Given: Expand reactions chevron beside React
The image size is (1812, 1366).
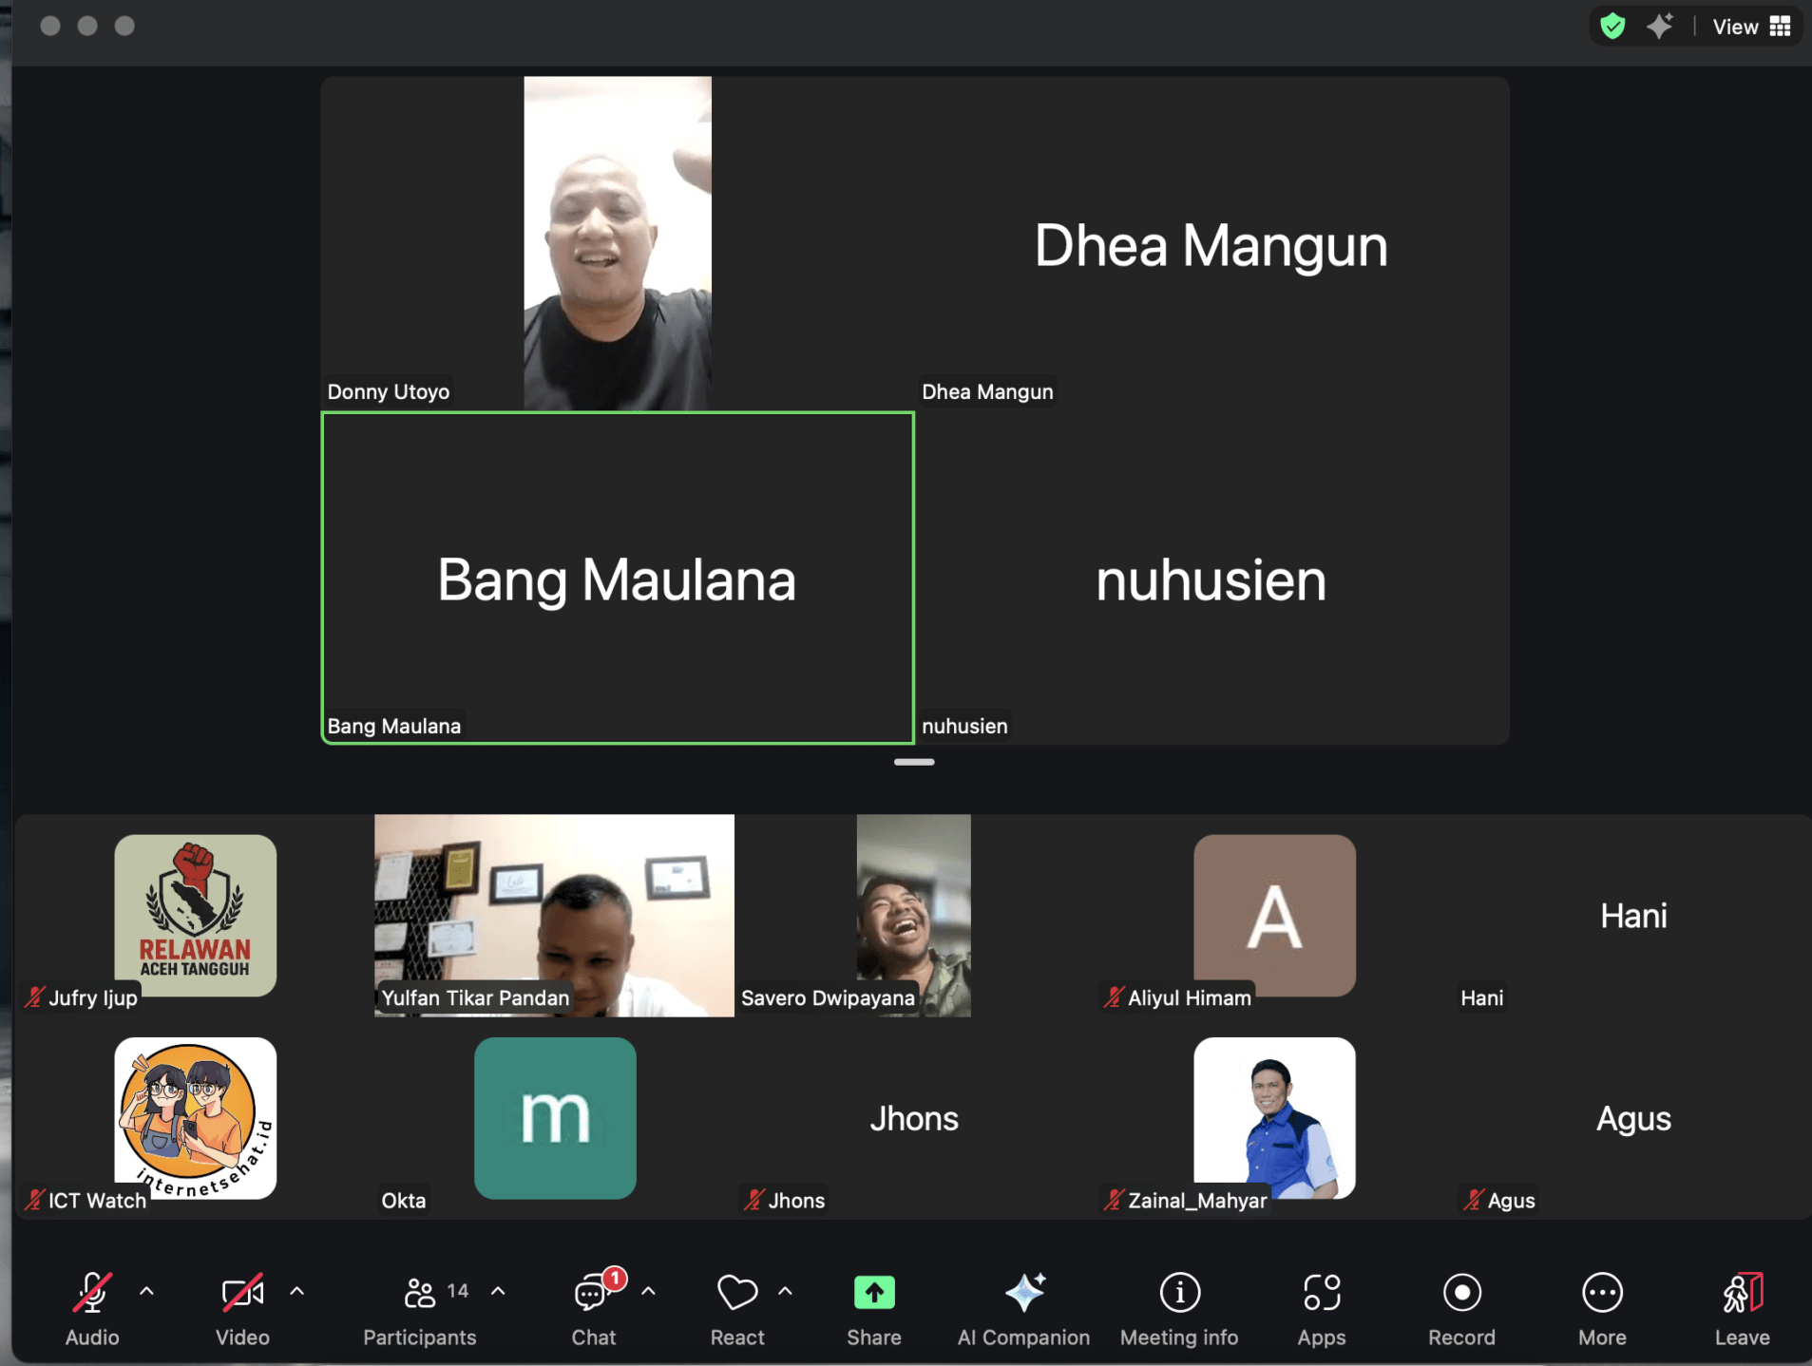Looking at the screenshot, I should tap(785, 1291).
